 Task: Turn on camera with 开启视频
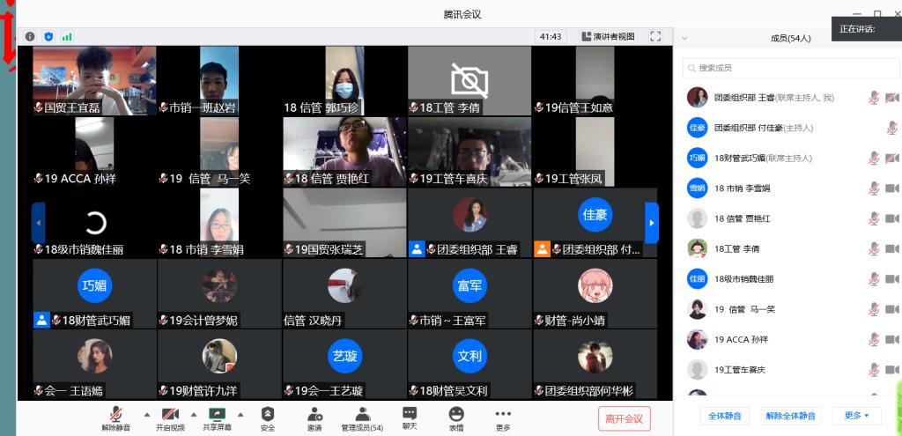(x=169, y=418)
